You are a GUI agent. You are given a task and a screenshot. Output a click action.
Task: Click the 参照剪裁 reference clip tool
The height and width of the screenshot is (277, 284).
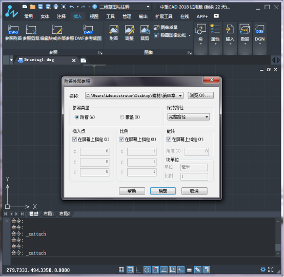tap(31, 33)
